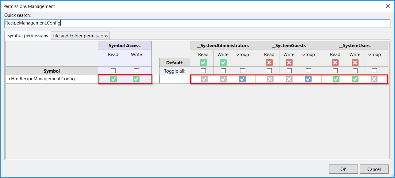
Task: Dismiss dialog with Cancel button
Action: (x=374, y=169)
